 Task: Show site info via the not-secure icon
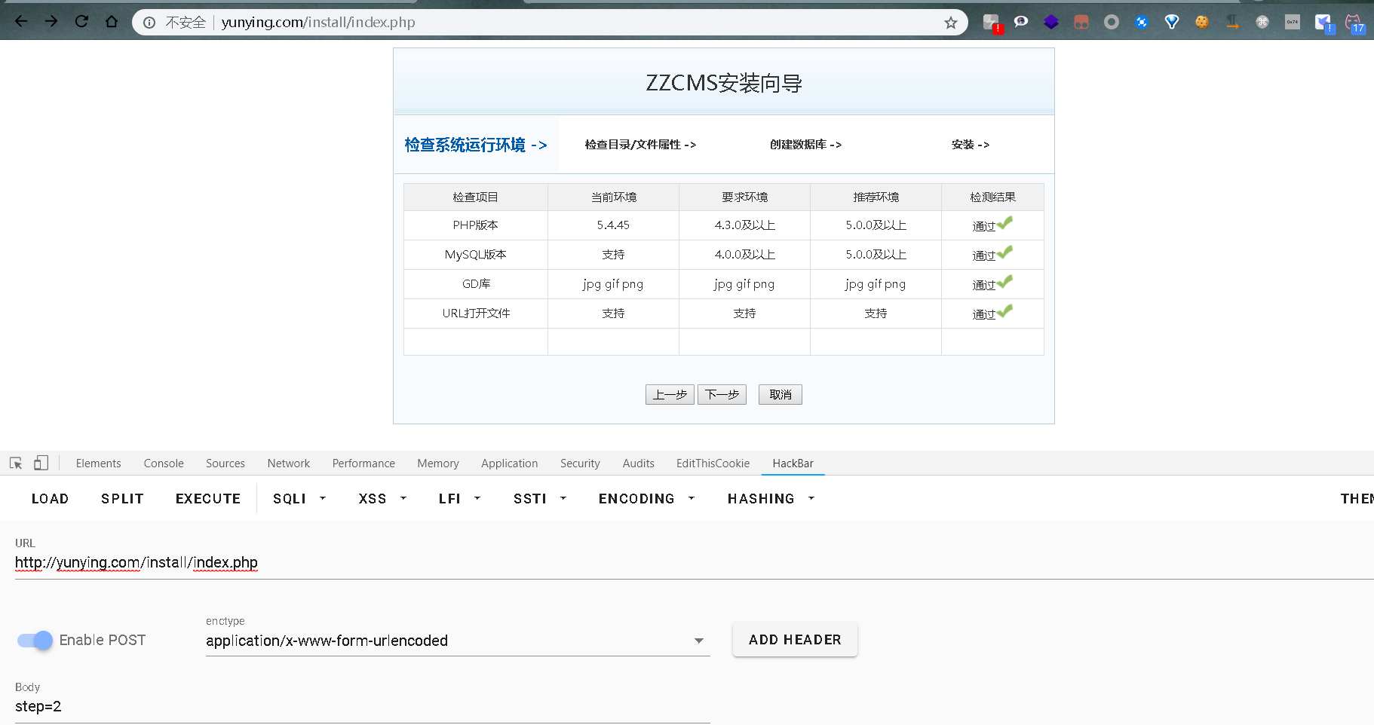click(x=149, y=23)
